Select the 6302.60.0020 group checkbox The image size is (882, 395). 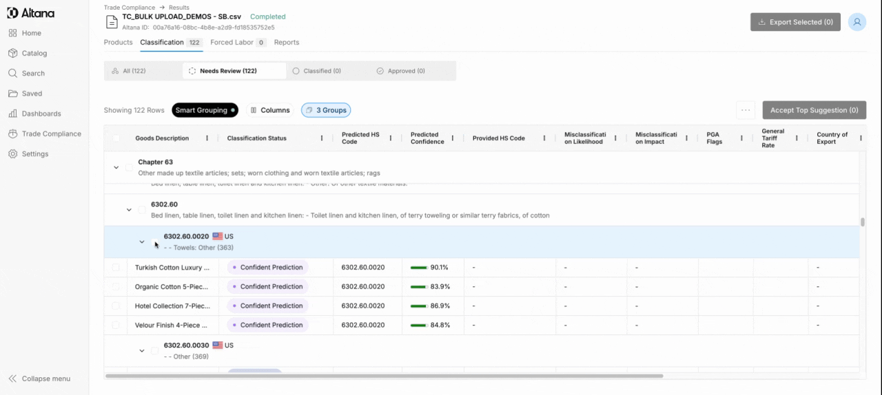[155, 242]
